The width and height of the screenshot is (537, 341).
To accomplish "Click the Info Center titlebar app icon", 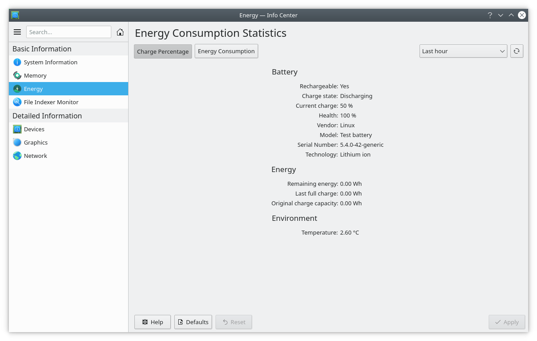I will (15, 15).
